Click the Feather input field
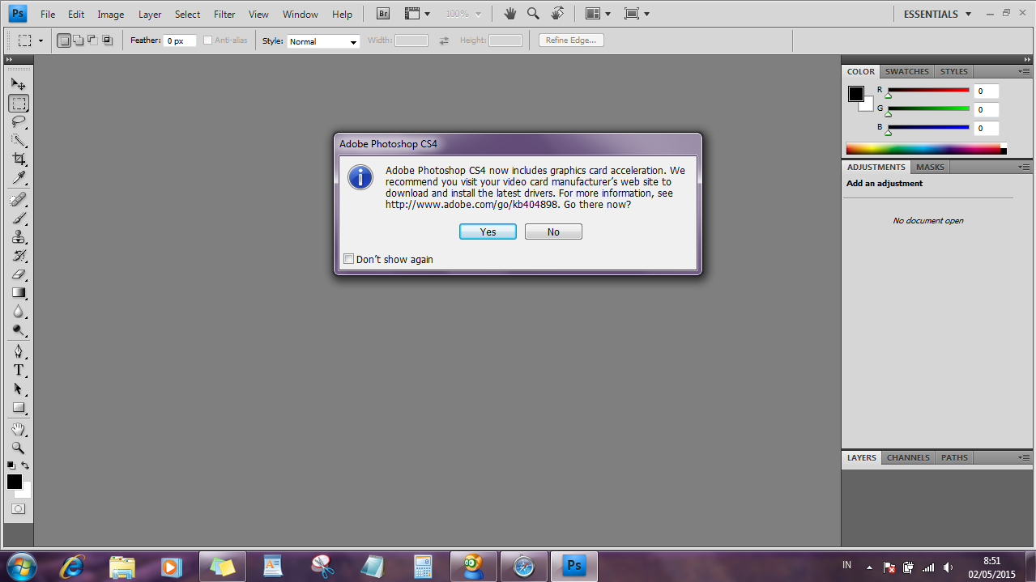 coord(180,40)
